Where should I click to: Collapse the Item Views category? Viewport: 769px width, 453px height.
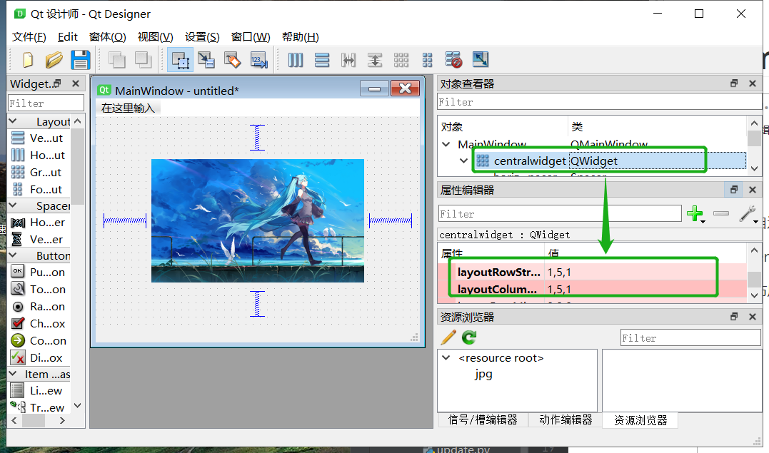(x=13, y=374)
